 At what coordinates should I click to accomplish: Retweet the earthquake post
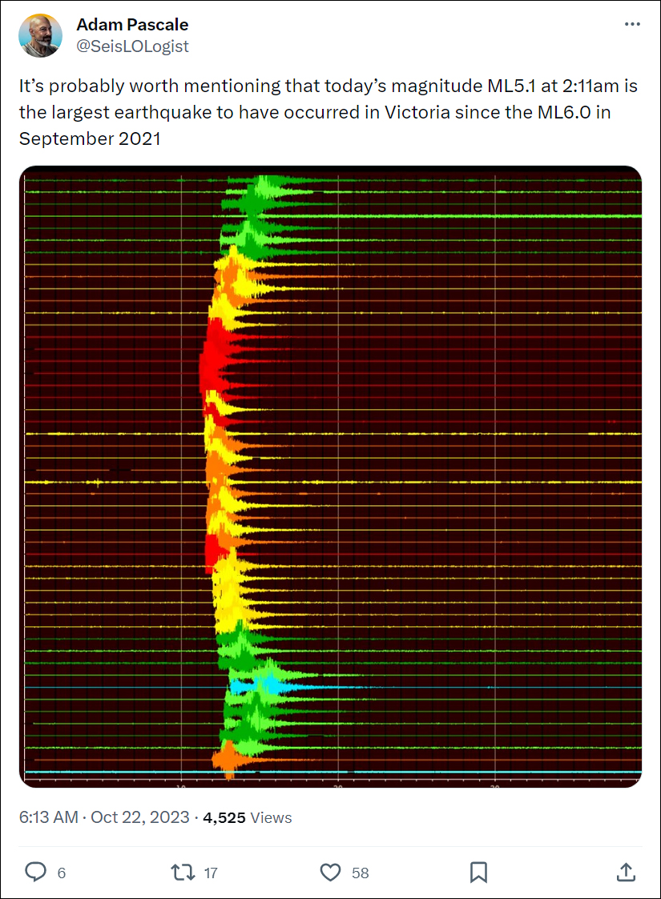click(x=183, y=872)
